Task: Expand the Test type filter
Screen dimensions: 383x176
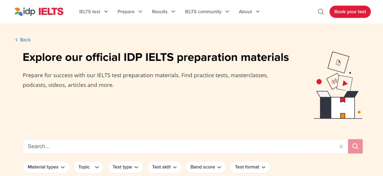Action: [125, 167]
